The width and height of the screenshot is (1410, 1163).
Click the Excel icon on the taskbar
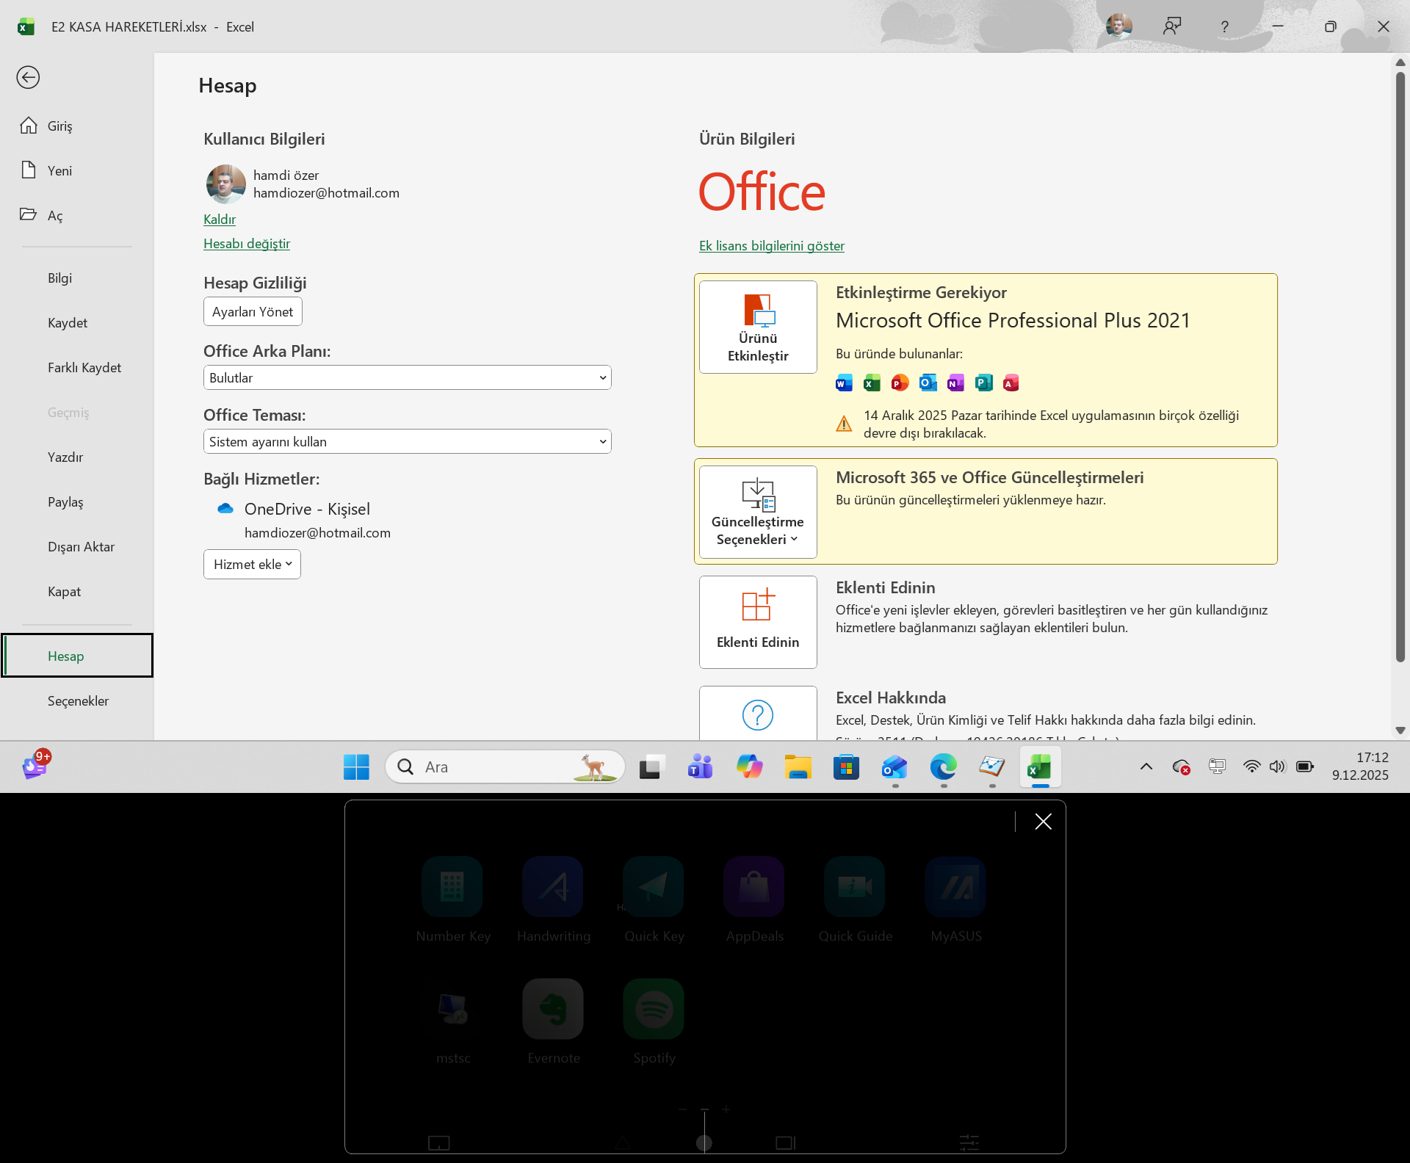click(x=1040, y=767)
